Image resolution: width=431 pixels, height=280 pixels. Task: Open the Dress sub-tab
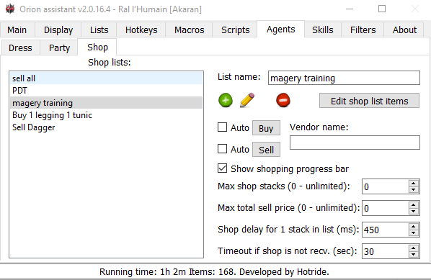click(20, 48)
